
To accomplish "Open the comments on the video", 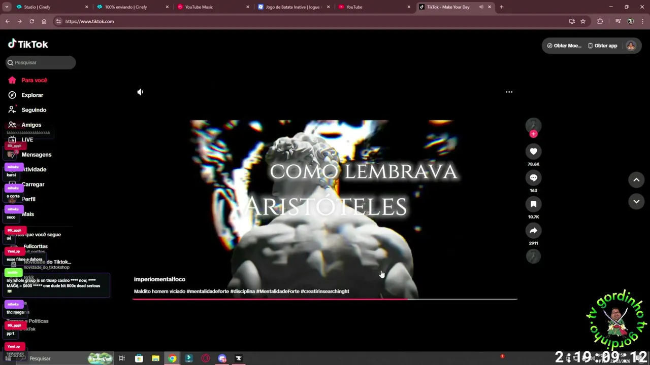I will (533, 178).
